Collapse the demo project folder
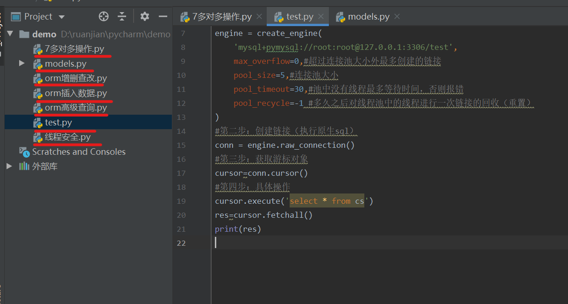568x304 pixels. (10, 34)
